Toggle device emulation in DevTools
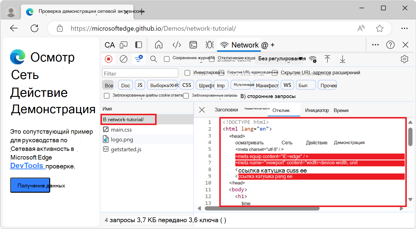416x229 pixels. coord(124,45)
